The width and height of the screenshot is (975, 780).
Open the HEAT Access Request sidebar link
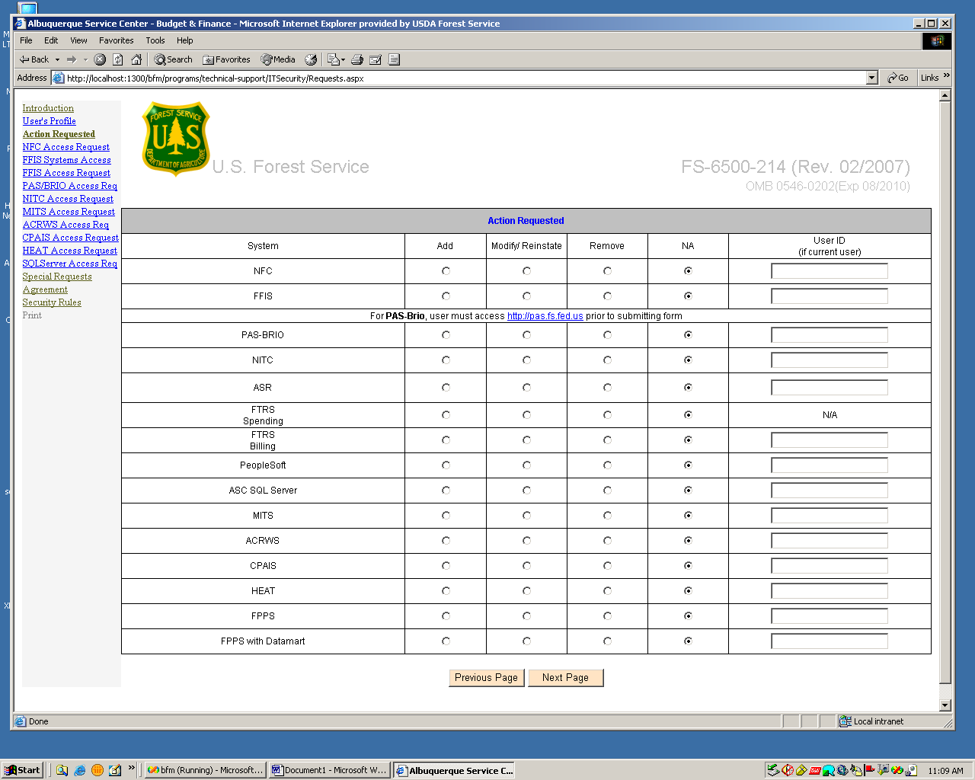click(x=70, y=251)
